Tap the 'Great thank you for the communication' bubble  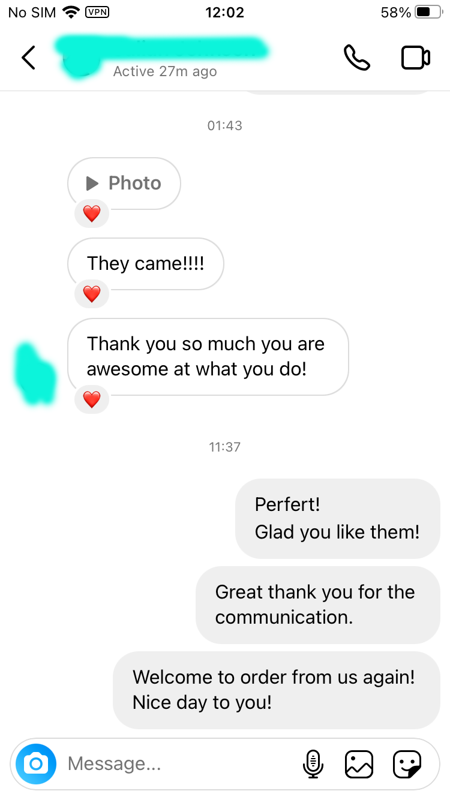tap(318, 604)
